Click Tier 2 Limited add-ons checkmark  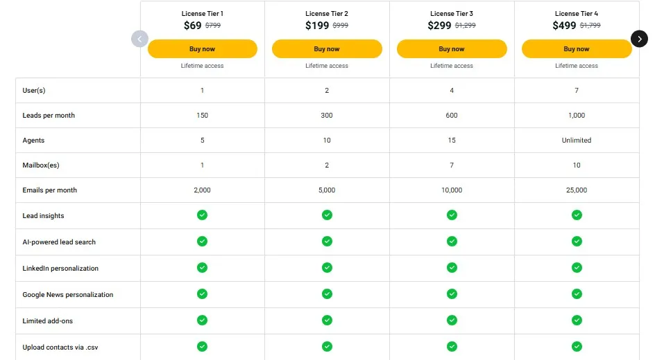(x=327, y=321)
